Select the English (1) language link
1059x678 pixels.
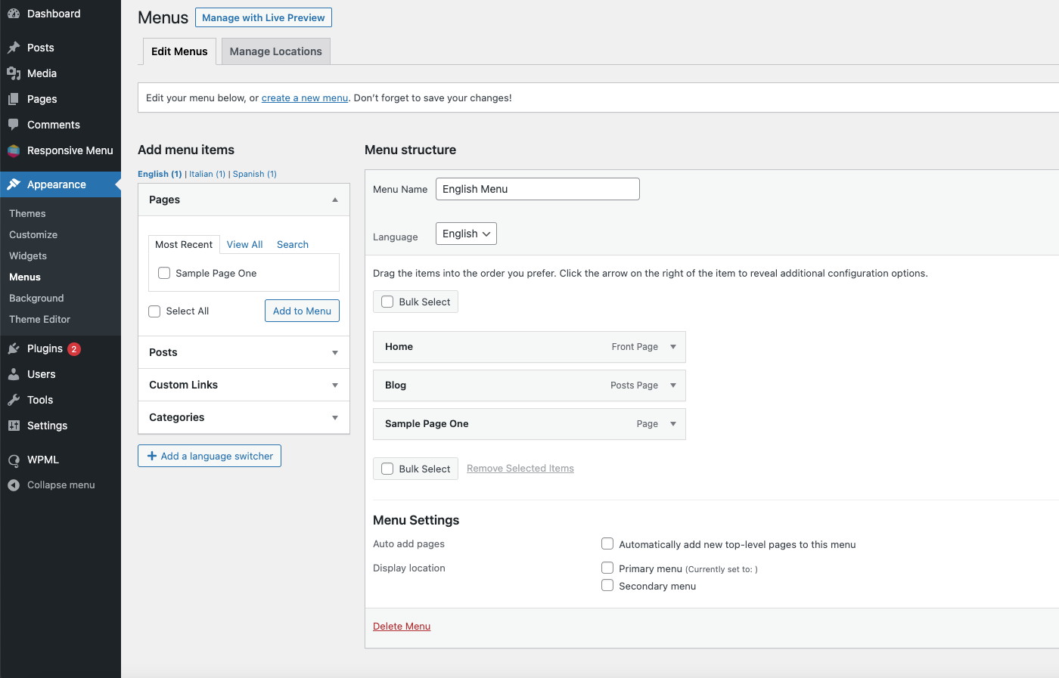tap(160, 174)
